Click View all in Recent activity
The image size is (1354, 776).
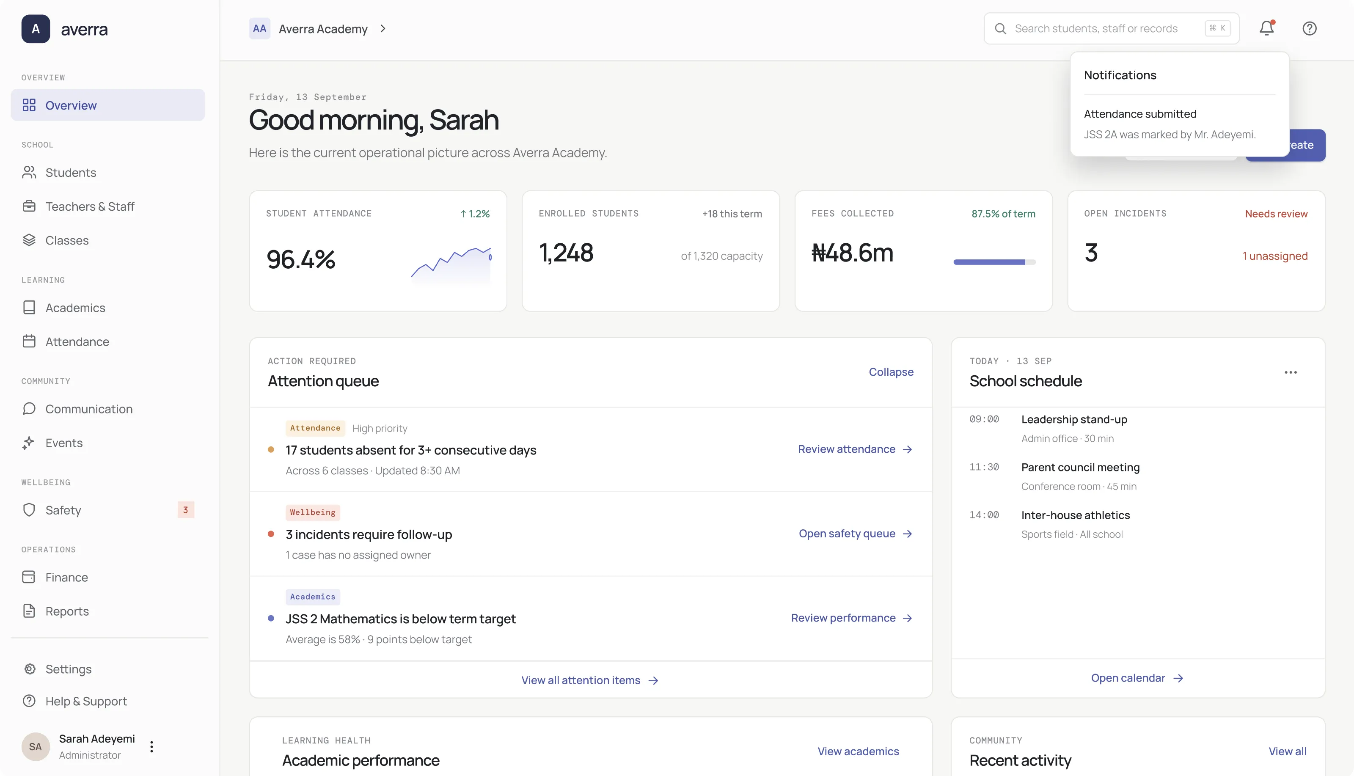pos(1288,751)
